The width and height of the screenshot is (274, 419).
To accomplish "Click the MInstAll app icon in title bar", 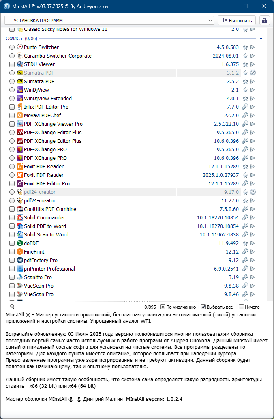I will point(7,6).
